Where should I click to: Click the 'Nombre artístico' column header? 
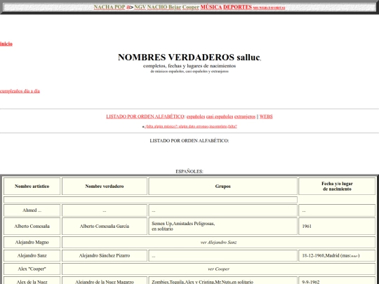click(x=32, y=187)
